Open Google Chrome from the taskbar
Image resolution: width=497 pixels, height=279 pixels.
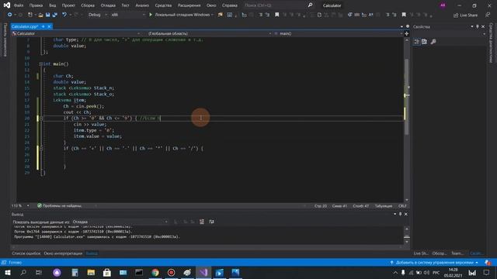[155, 273]
